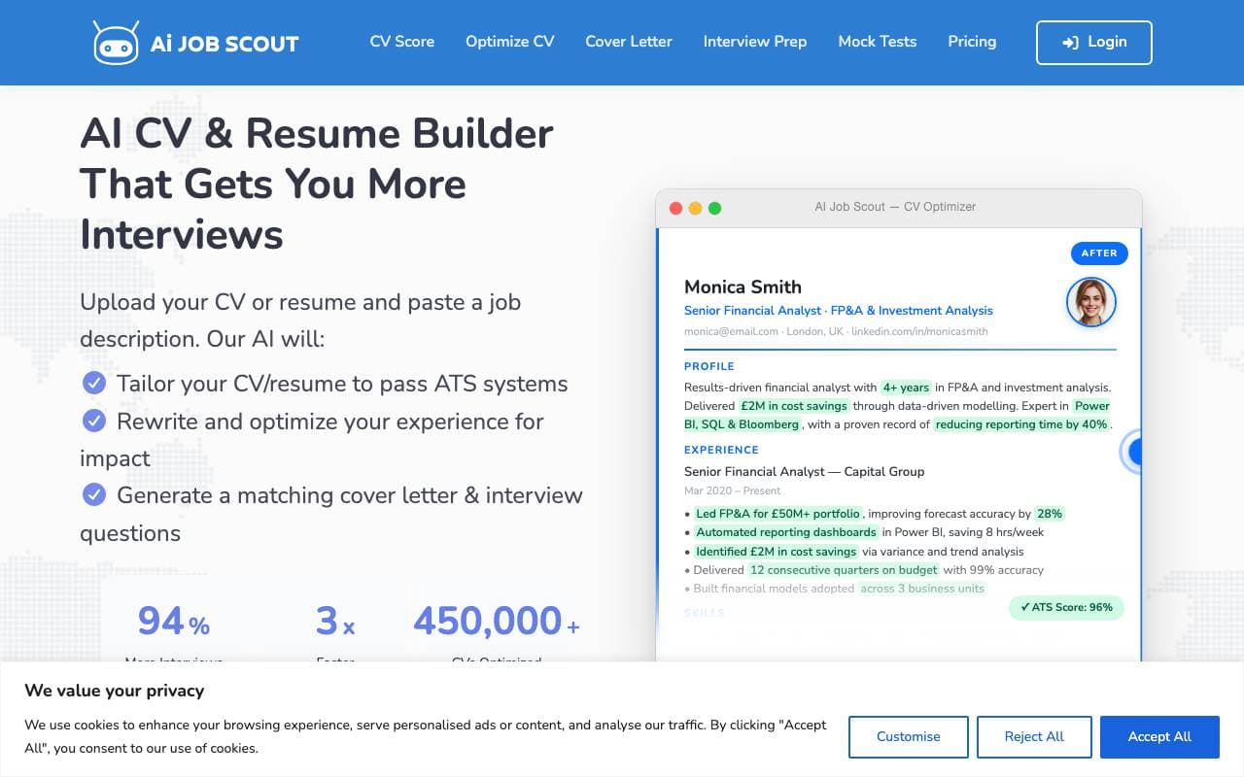Reject All cookies
This screenshot has width=1244, height=777.
pos(1034,737)
